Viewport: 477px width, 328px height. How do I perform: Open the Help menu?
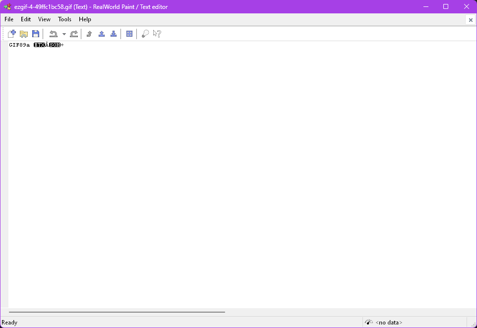coord(85,19)
